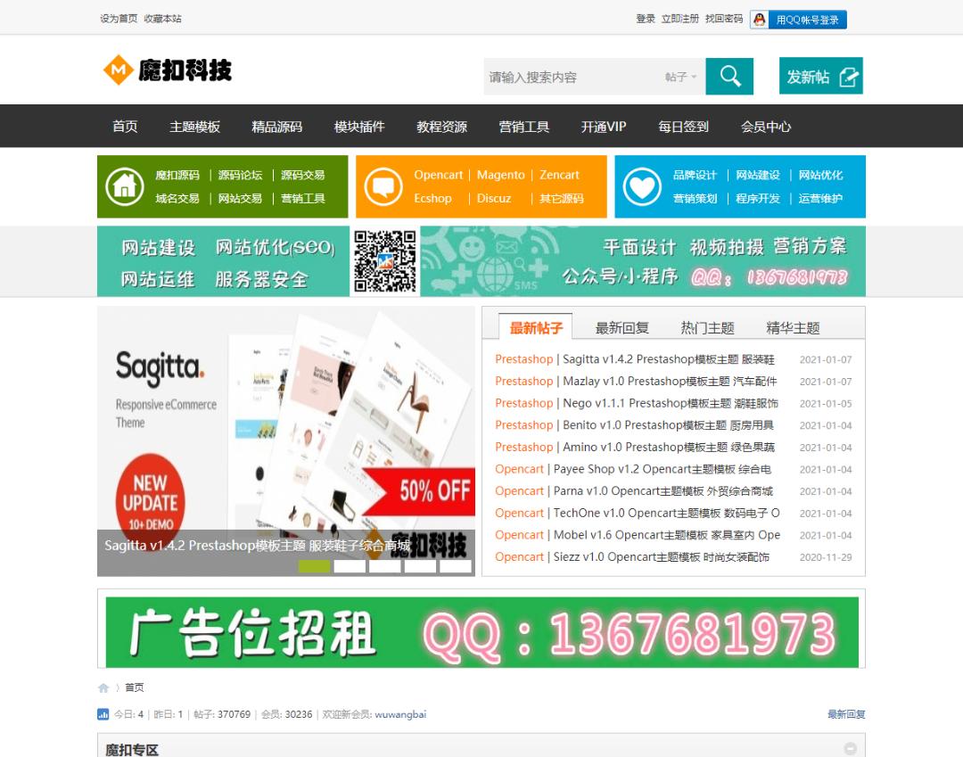Open 首页 in the navigation bar

pos(125,127)
